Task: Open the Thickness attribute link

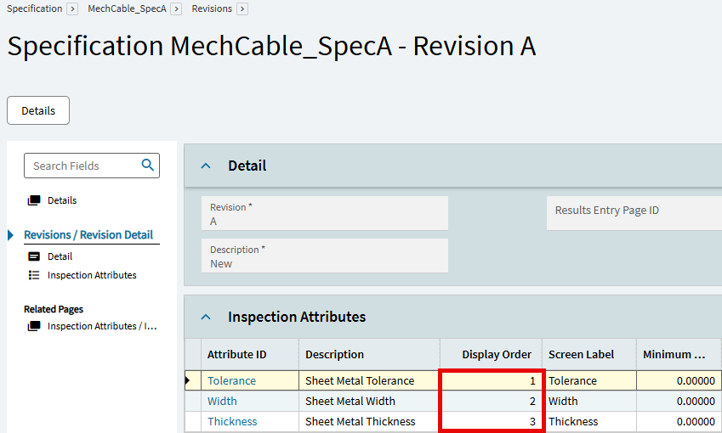Action: [232, 422]
